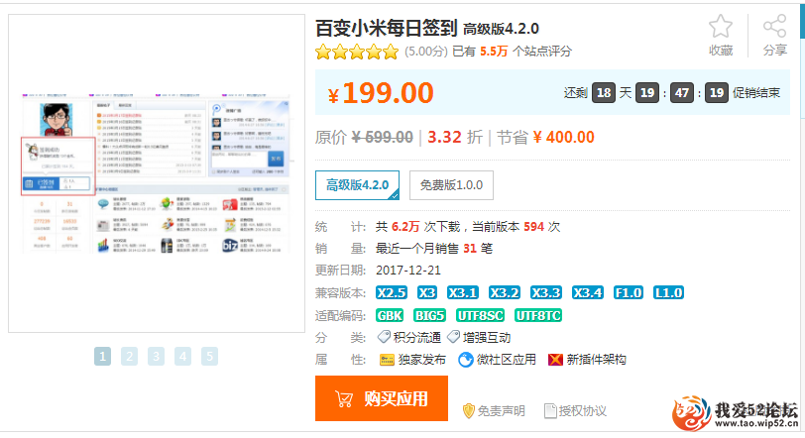Open the 积分流通 category link

(416, 338)
